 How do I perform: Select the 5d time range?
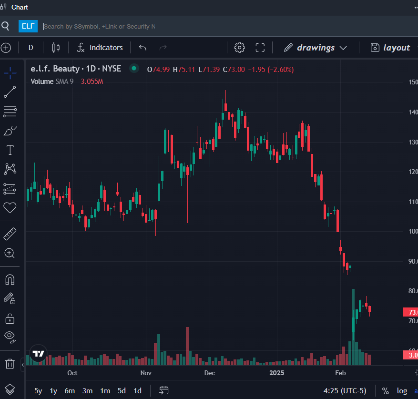[x=122, y=391]
